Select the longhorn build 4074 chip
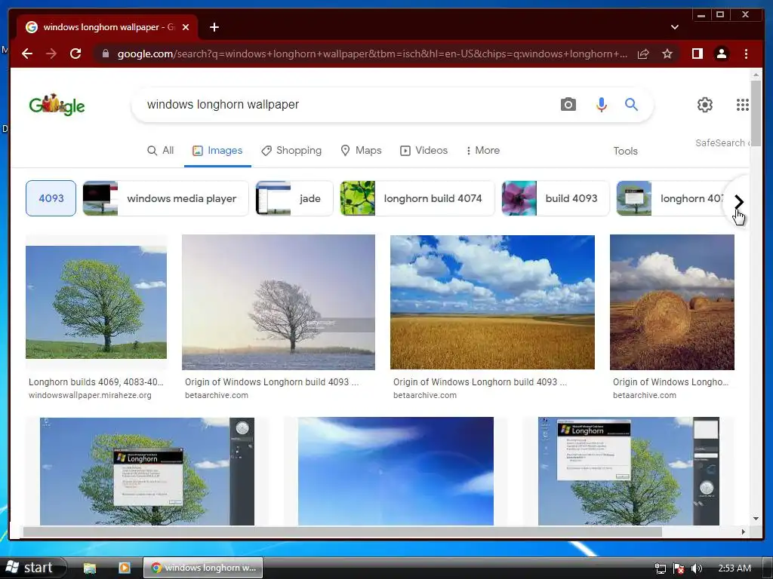This screenshot has height=579, width=773. 417,198
